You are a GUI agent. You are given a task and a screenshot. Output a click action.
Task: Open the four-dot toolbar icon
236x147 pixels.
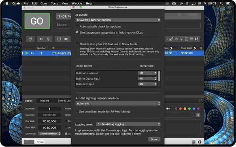pyautogui.click(x=196, y=39)
